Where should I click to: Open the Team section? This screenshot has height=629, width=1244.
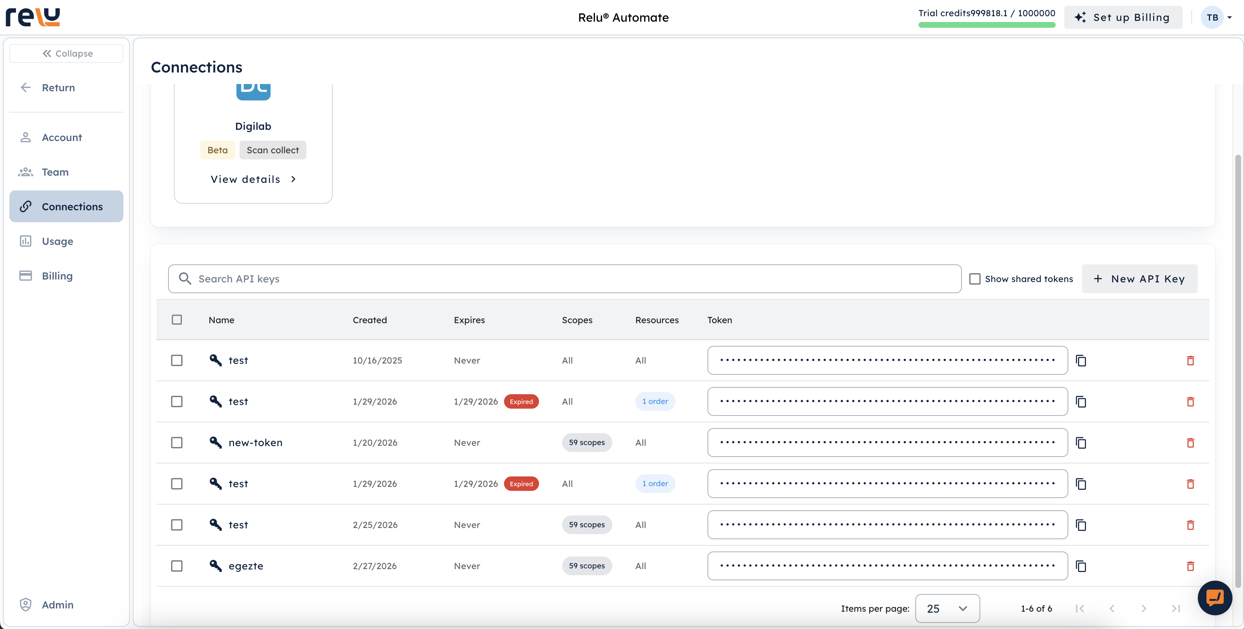pyautogui.click(x=67, y=172)
